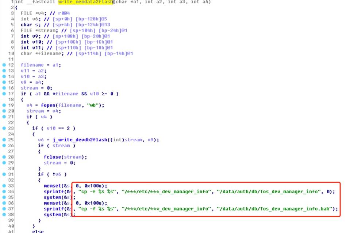Screen dimensions: 350x233
Task: Click the fopen call on line 19
Action: pyautogui.click(x=73, y=105)
